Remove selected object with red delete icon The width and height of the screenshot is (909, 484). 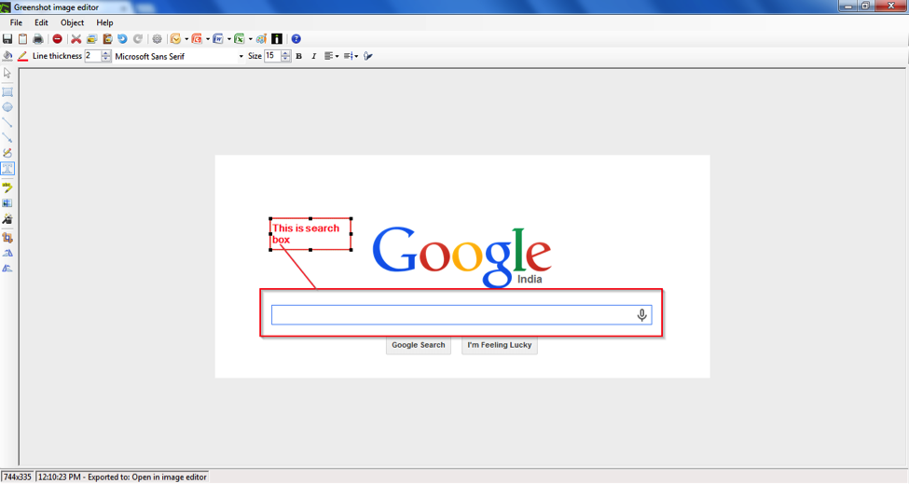(x=58, y=39)
